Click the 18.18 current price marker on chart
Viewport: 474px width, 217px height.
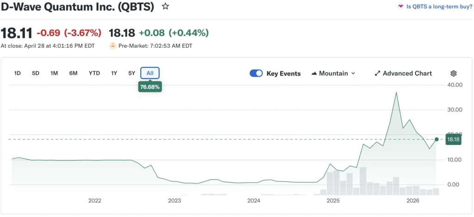[x=454, y=139]
